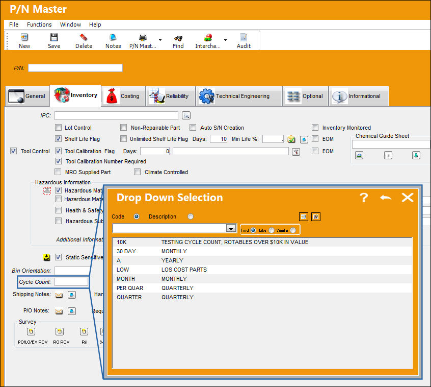The height and width of the screenshot is (387, 431).
Task: Click the help question mark in Drop Down Selection
Action: (x=364, y=198)
